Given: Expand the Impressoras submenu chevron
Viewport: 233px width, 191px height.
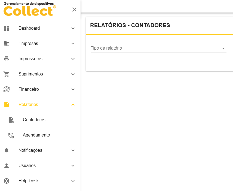Looking at the screenshot, I should point(73,59).
